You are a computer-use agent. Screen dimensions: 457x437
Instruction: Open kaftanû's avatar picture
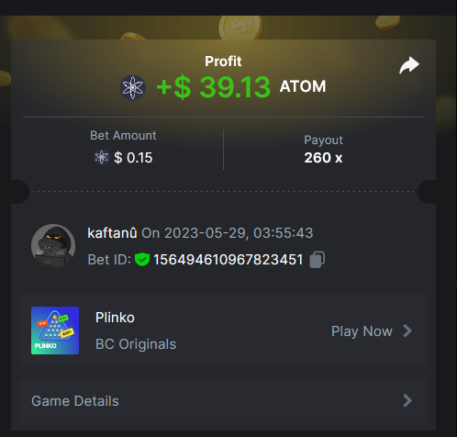pos(53,246)
